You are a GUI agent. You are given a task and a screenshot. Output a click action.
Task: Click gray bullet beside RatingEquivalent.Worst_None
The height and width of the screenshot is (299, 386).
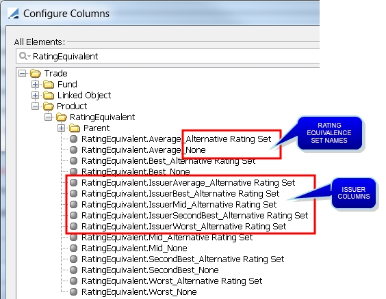click(73, 291)
